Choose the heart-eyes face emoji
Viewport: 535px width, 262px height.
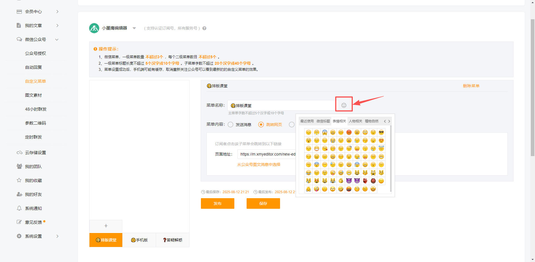coord(381,140)
